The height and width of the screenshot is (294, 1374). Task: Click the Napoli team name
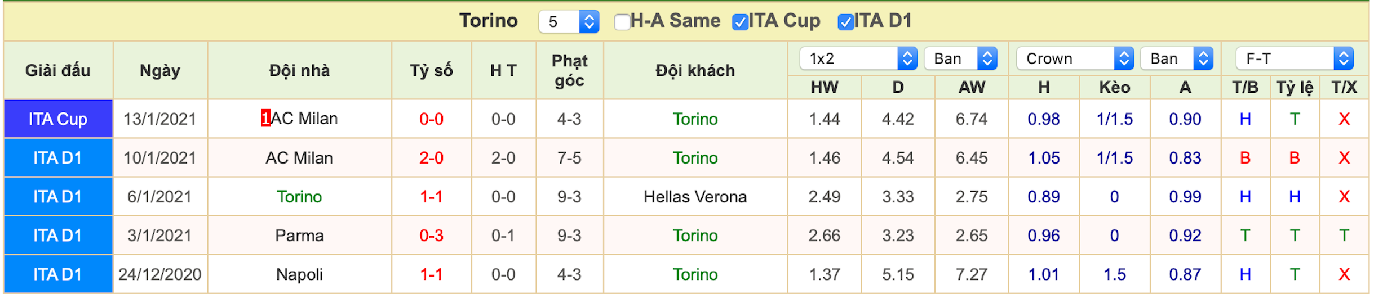[299, 274]
